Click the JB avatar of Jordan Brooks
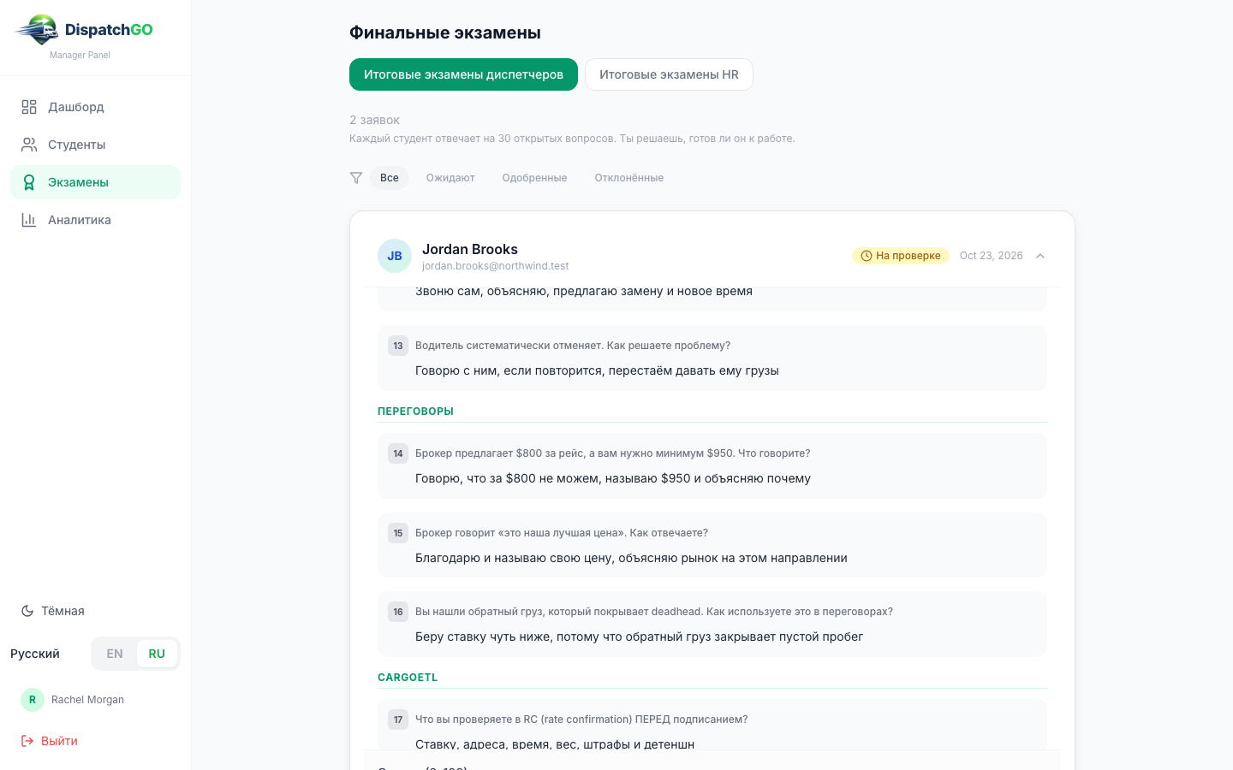This screenshot has height=770, width=1233. (x=395, y=256)
